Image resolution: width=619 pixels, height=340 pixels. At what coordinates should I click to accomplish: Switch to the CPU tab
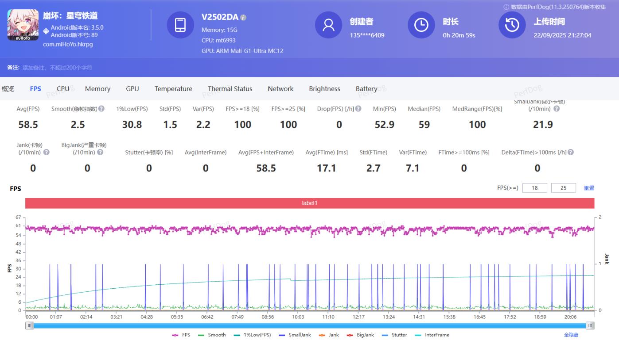63,89
